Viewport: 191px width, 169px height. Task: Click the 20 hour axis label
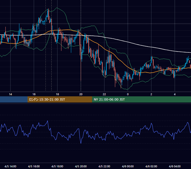click(81, 94)
